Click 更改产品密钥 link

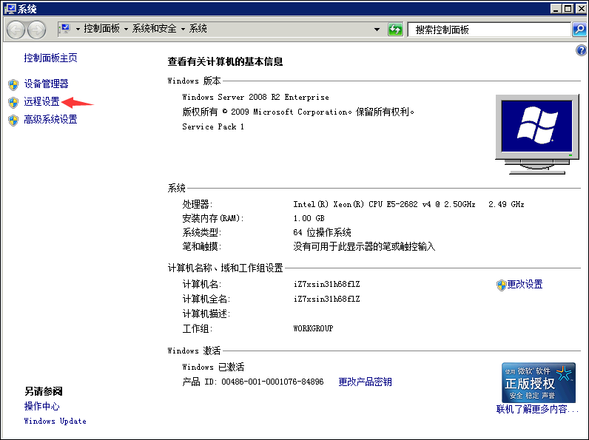coord(365,382)
